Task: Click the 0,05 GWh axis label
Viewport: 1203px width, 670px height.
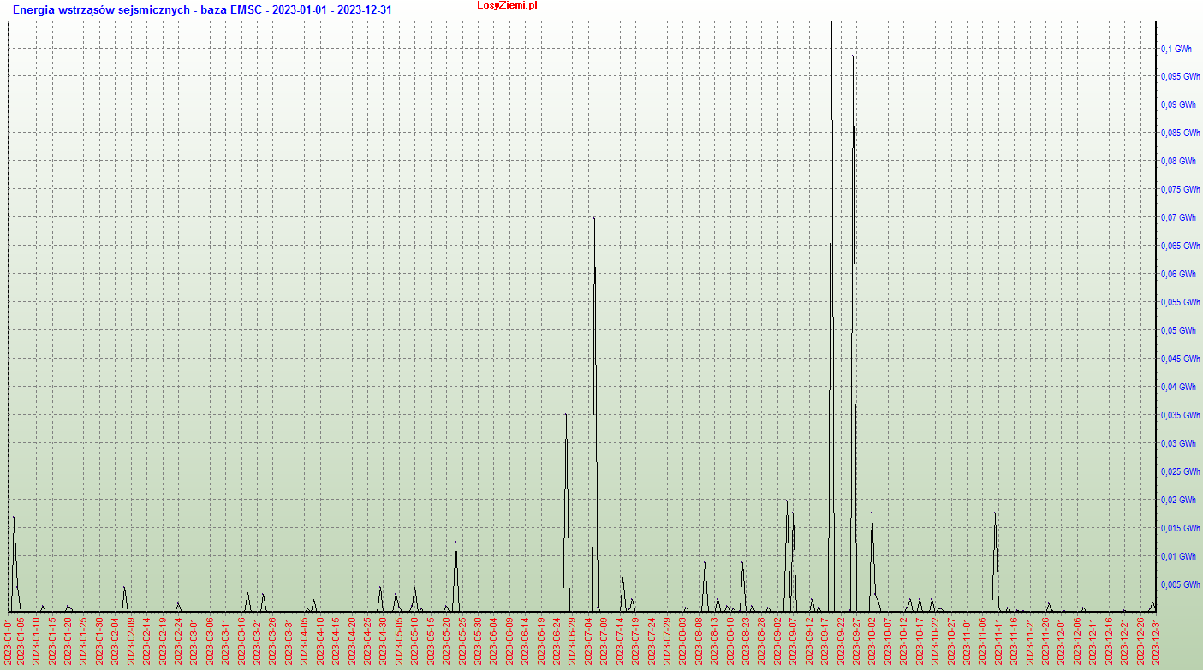Action: pos(1178,330)
